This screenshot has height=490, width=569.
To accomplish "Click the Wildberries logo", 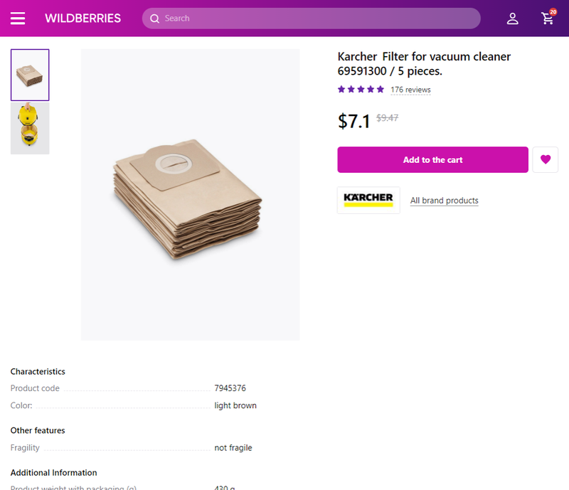I will point(83,18).
